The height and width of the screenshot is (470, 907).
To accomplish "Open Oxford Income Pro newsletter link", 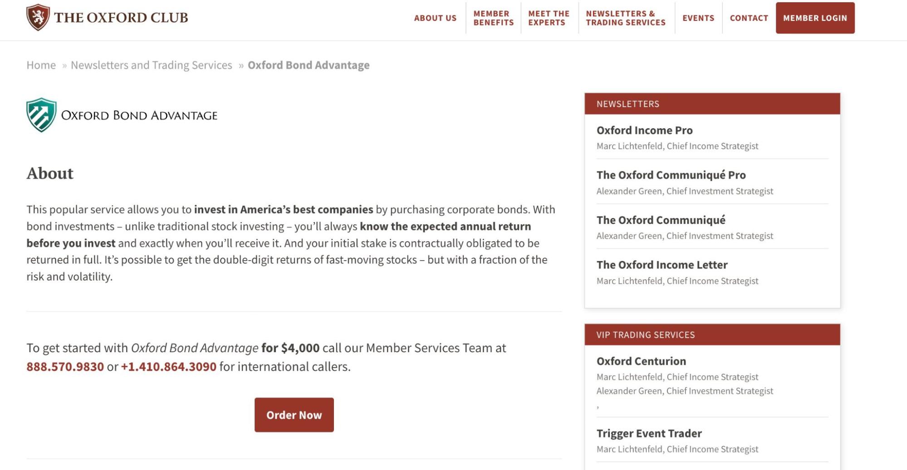I will (644, 131).
